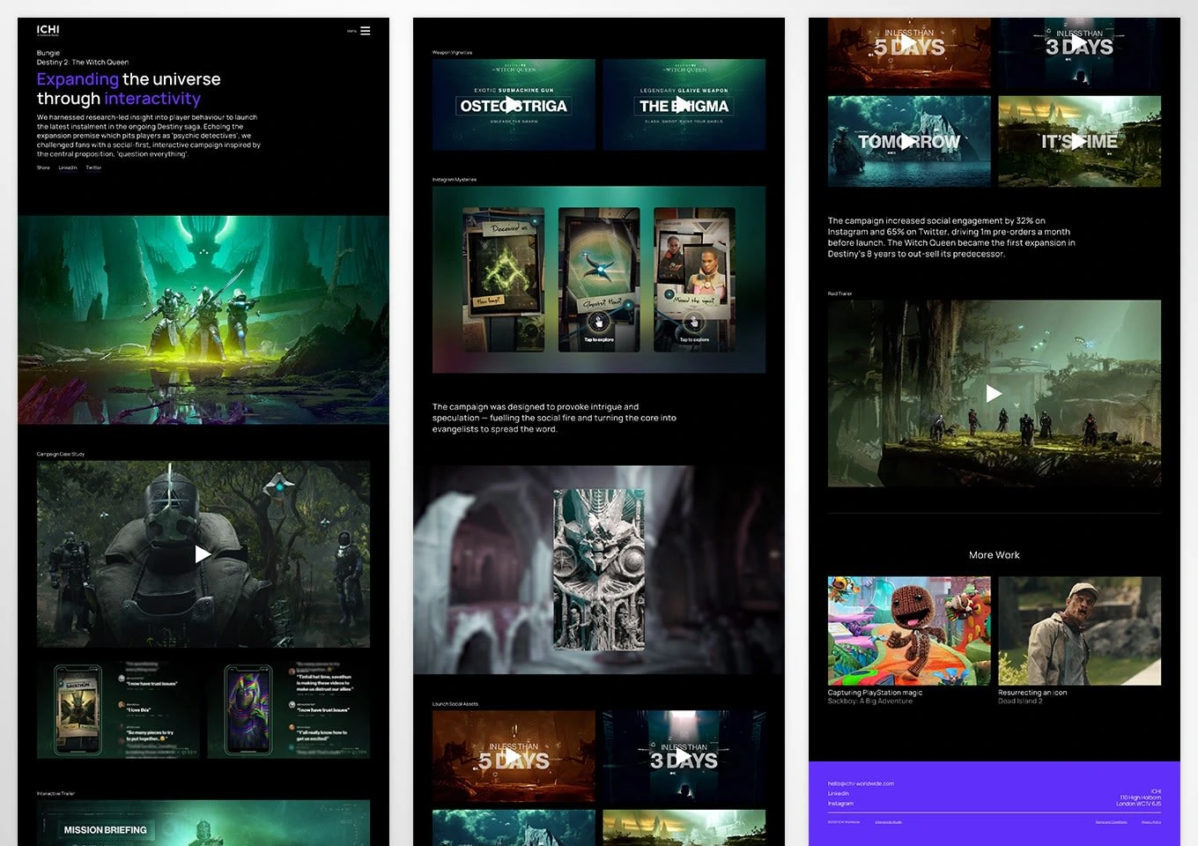Click the purple word 'Expanding' in the headline

[78, 79]
